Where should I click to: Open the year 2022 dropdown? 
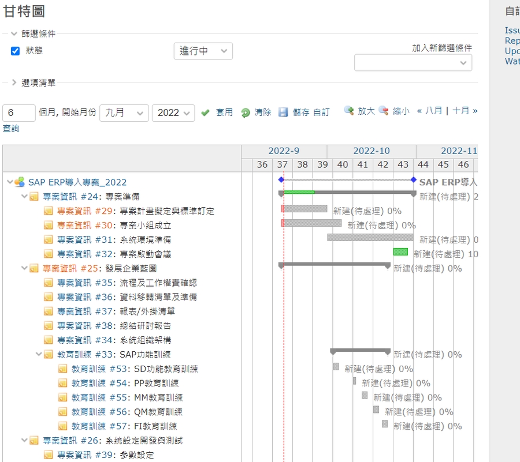(x=173, y=113)
